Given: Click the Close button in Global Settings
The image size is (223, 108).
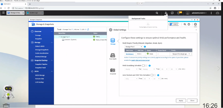Looking at the screenshot, I should point(192,101).
